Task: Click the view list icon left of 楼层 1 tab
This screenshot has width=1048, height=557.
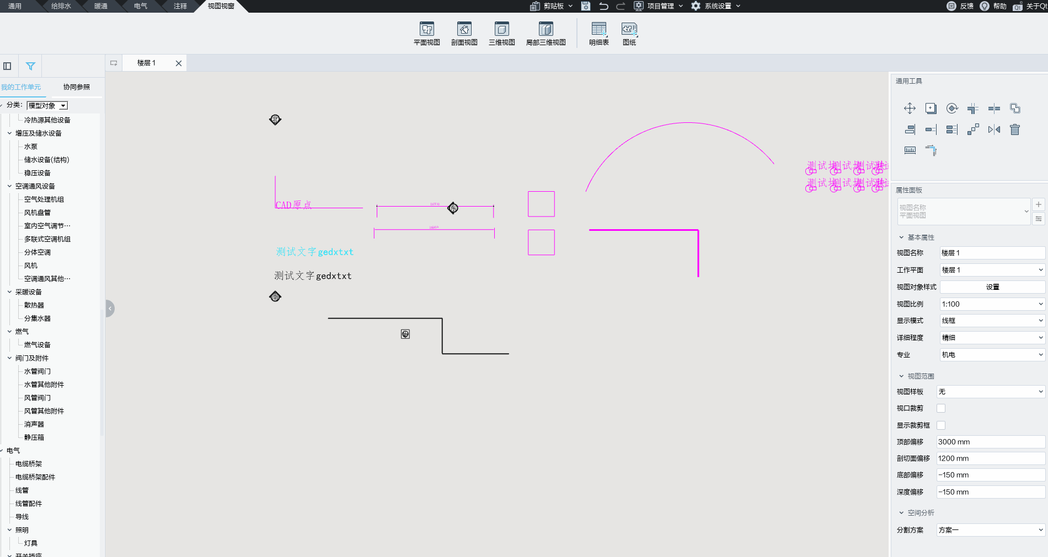Action: 114,63
